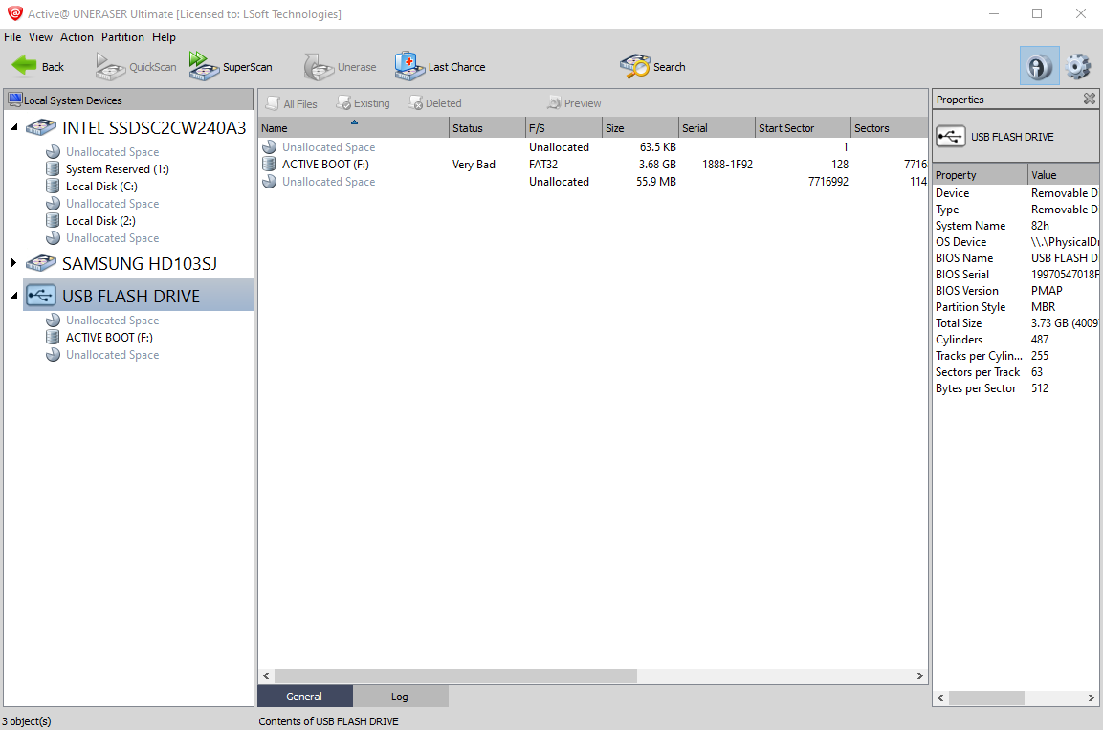Click the USB icon beside USB FLASH DRIVE in the tree
This screenshot has height=730, width=1103.
pos(41,296)
